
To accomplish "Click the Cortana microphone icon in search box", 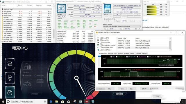I will [45, 101].
